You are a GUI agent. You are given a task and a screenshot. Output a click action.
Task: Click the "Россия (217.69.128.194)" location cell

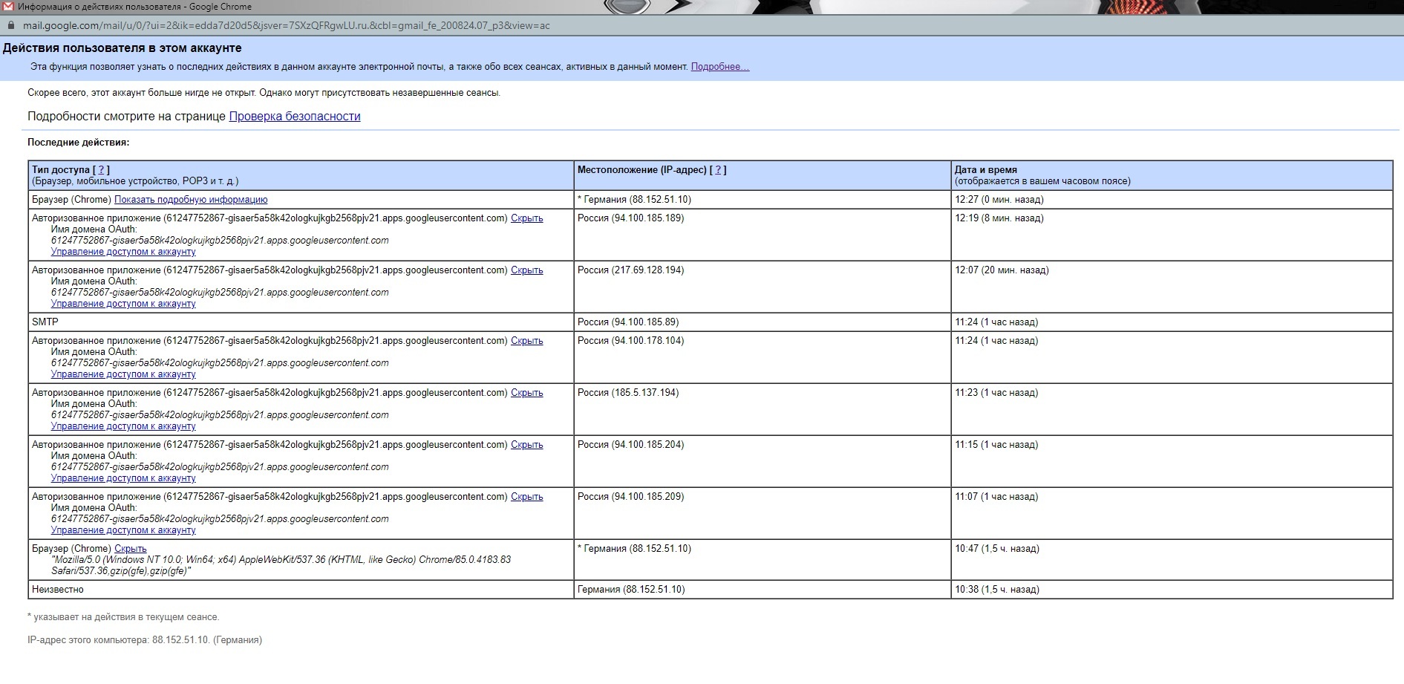point(763,287)
